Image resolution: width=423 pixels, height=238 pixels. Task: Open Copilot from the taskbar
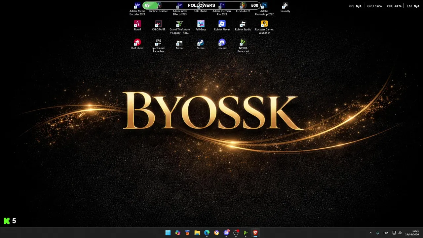pyautogui.click(x=178, y=233)
